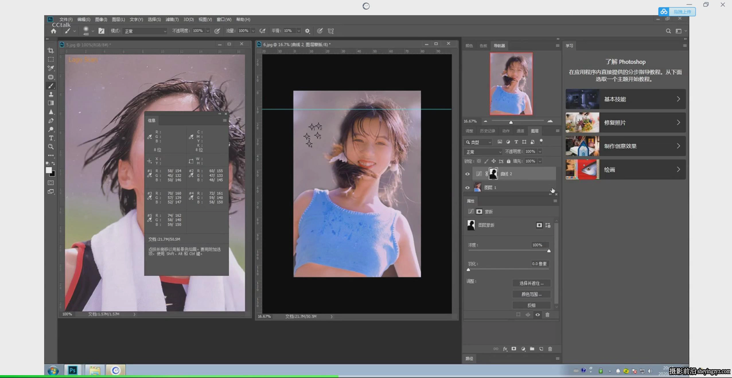Viewport: 732px width, 378px height.
Task: Toggle lock transparent pixels
Action: tap(479, 161)
